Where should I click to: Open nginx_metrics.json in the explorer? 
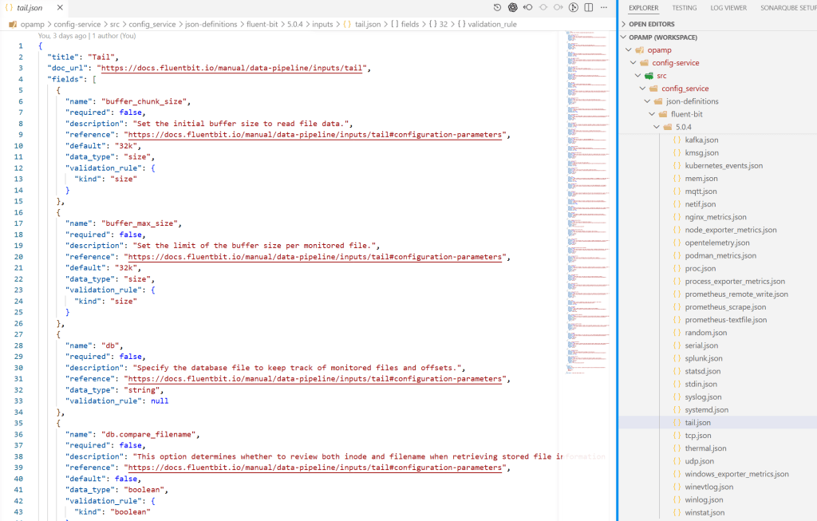point(716,217)
